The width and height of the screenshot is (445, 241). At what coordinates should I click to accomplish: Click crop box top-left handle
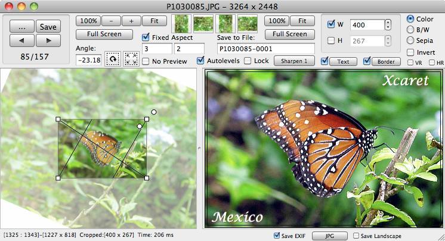(x=58, y=119)
